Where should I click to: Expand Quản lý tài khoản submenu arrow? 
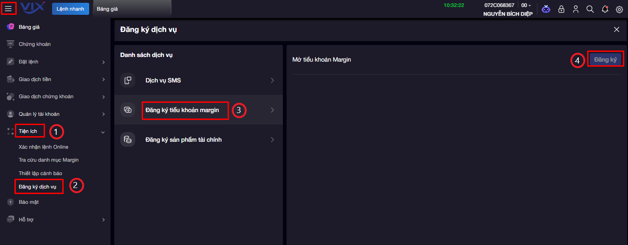[103, 114]
